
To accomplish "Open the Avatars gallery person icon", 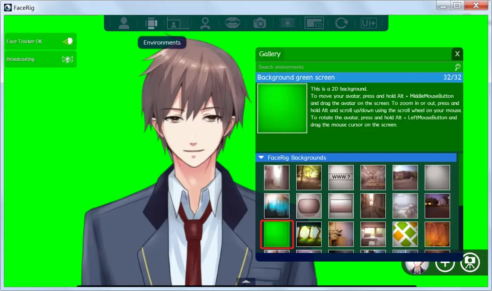I will 123,23.
